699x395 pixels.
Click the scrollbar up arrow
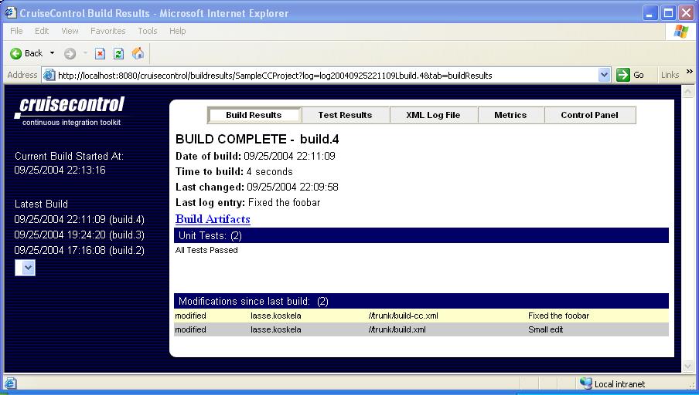click(x=688, y=92)
